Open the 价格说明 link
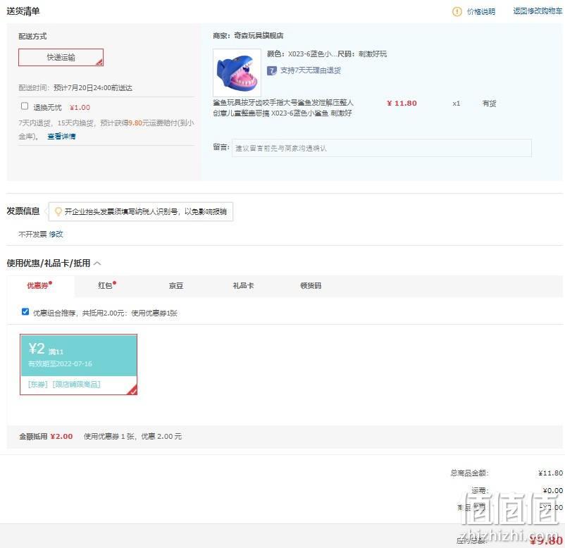The image size is (565, 548). click(x=480, y=12)
